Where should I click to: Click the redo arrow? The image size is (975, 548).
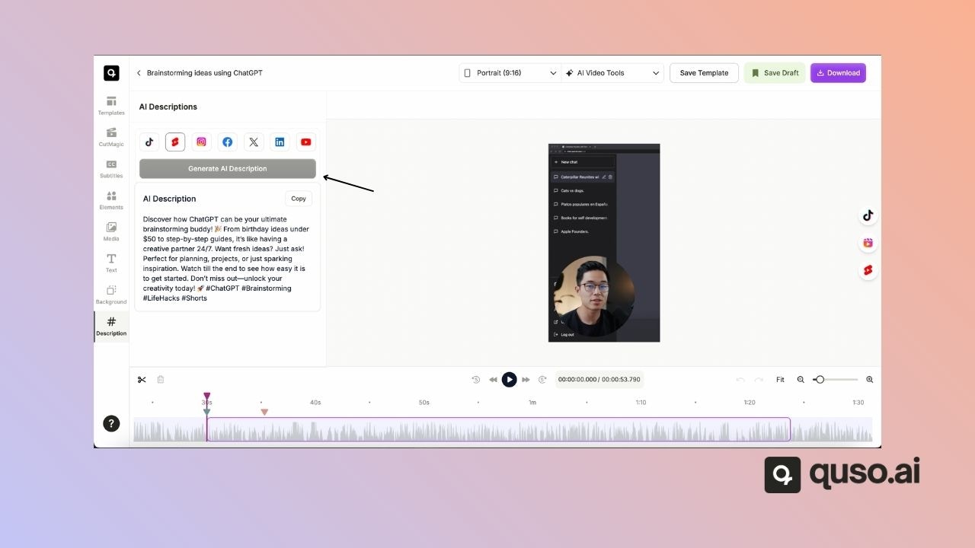(x=759, y=379)
